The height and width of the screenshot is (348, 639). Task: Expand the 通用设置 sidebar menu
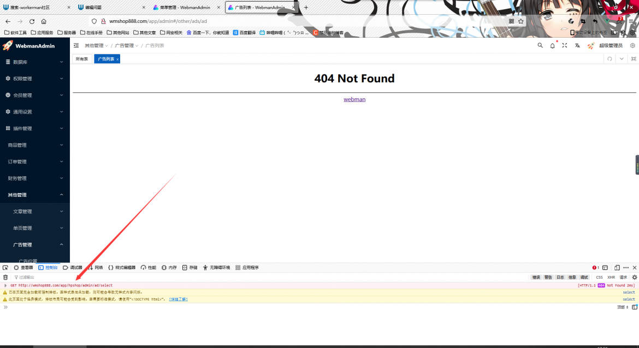pos(34,112)
